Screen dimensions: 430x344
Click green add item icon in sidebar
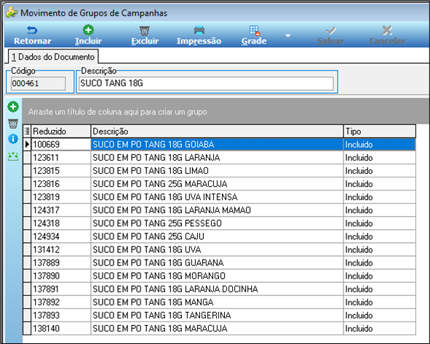point(13,107)
